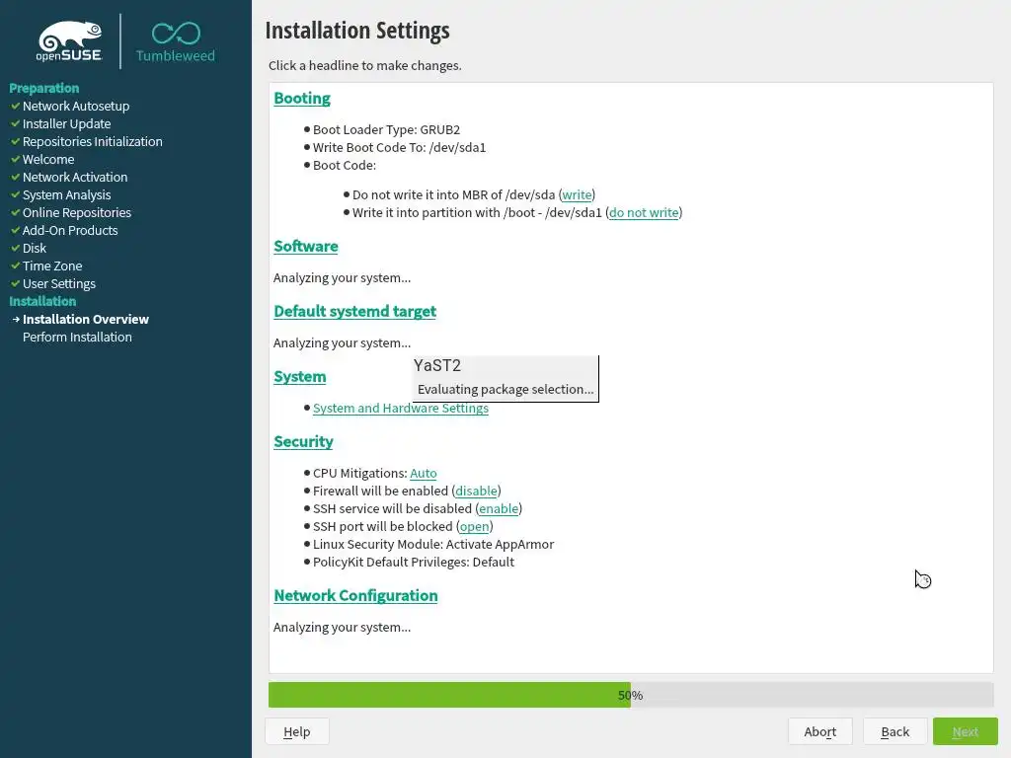1011x758 pixels.
Task: Open the Network Configuration headline
Action: coord(355,595)
